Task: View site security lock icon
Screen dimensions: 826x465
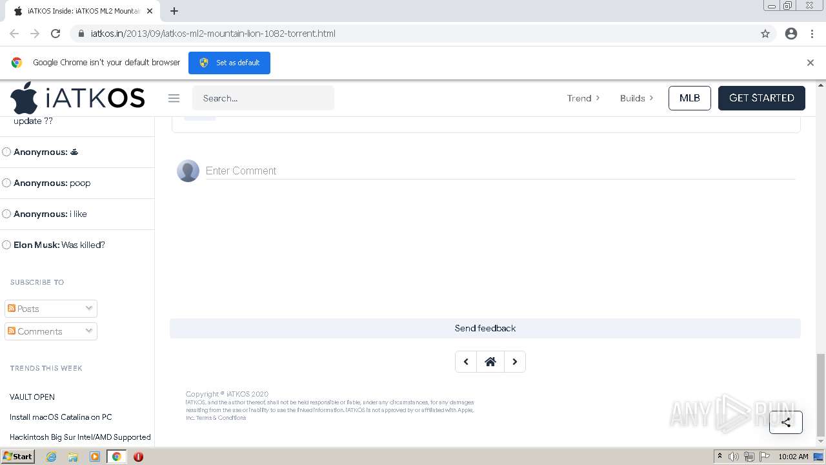Action: [x=81, y=34]
